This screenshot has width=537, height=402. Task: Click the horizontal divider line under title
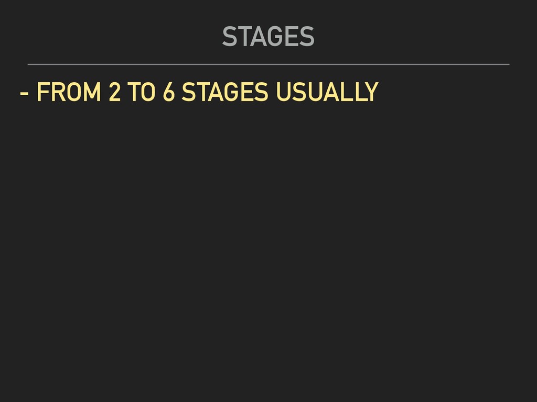[268, 64]
